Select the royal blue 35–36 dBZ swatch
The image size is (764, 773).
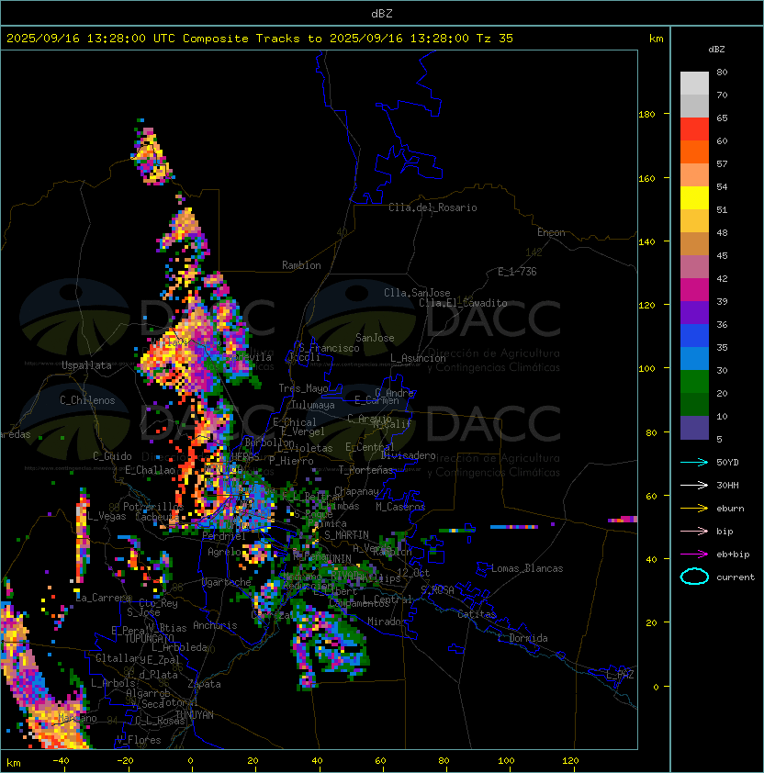[x=694, y=335]
